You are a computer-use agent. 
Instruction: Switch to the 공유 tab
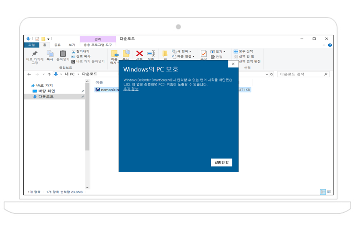[x=58, y=45]
